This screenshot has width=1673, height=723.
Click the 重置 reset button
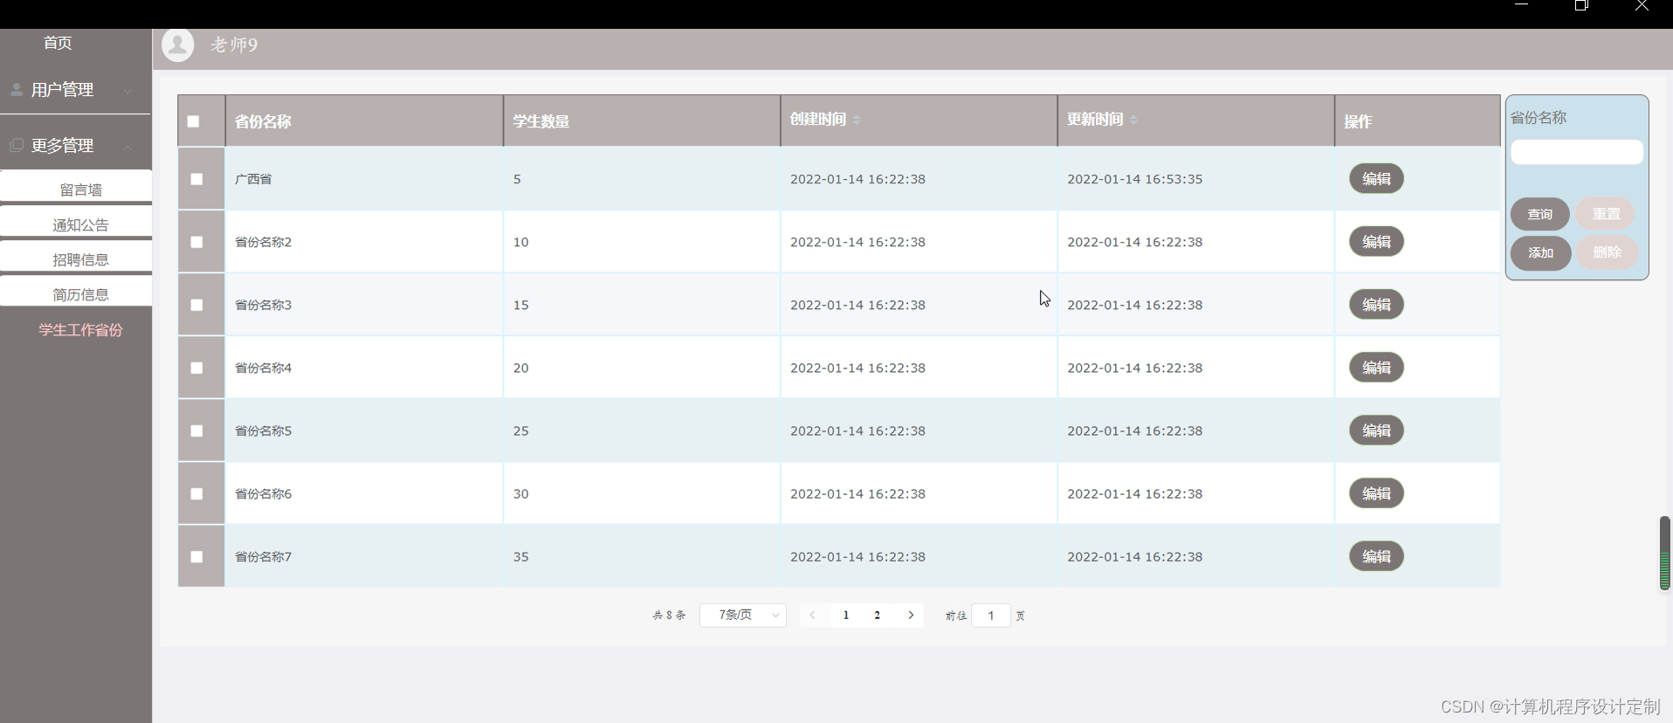tap(1606, 214)
